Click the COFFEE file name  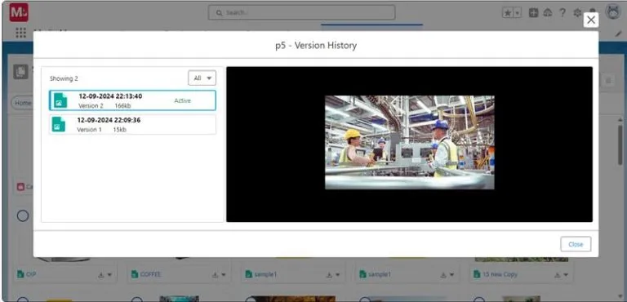pyautogui.click(x=150, y=274)
